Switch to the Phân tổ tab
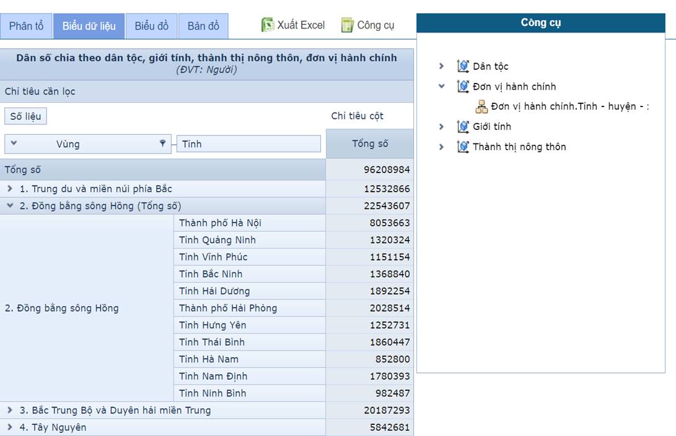This screenshot has width=676, height=436. click(26, 26)
